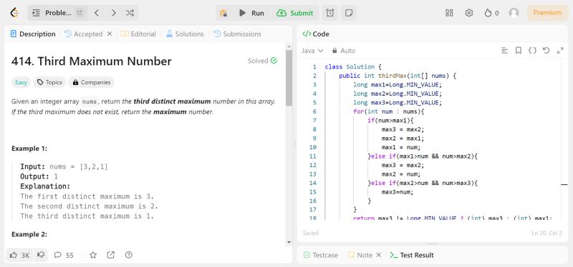Open settings gear icon
The height and width of the screenshot is (267, 573).
[x=469, y=13]
